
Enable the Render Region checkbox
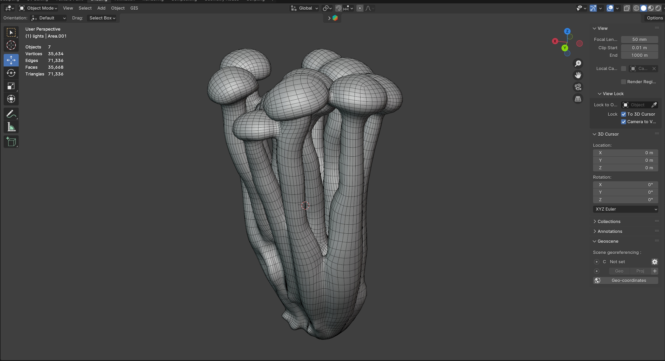(623, 82)
